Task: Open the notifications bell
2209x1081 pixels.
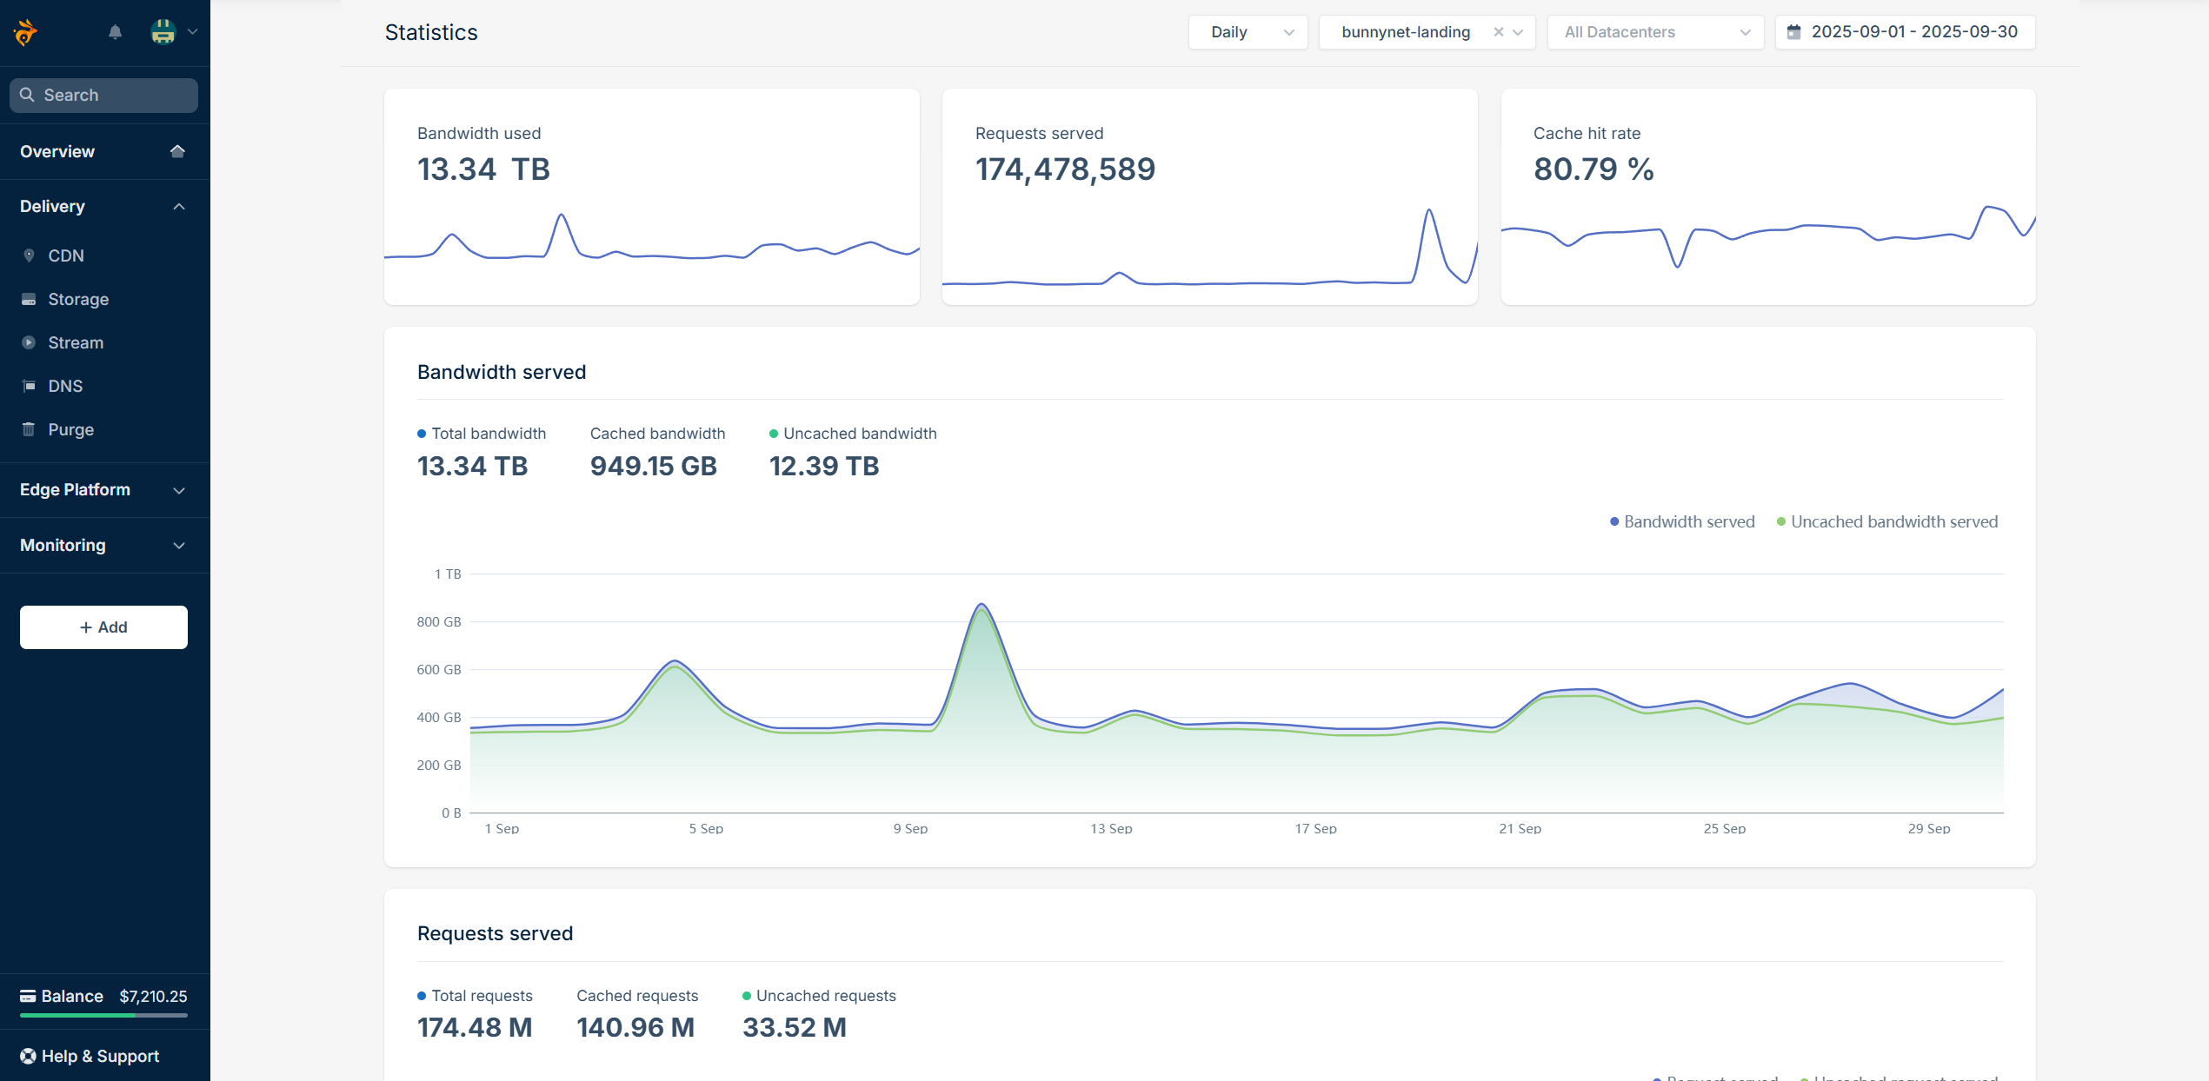Action: pyautogui.click(x=115, y=32)
